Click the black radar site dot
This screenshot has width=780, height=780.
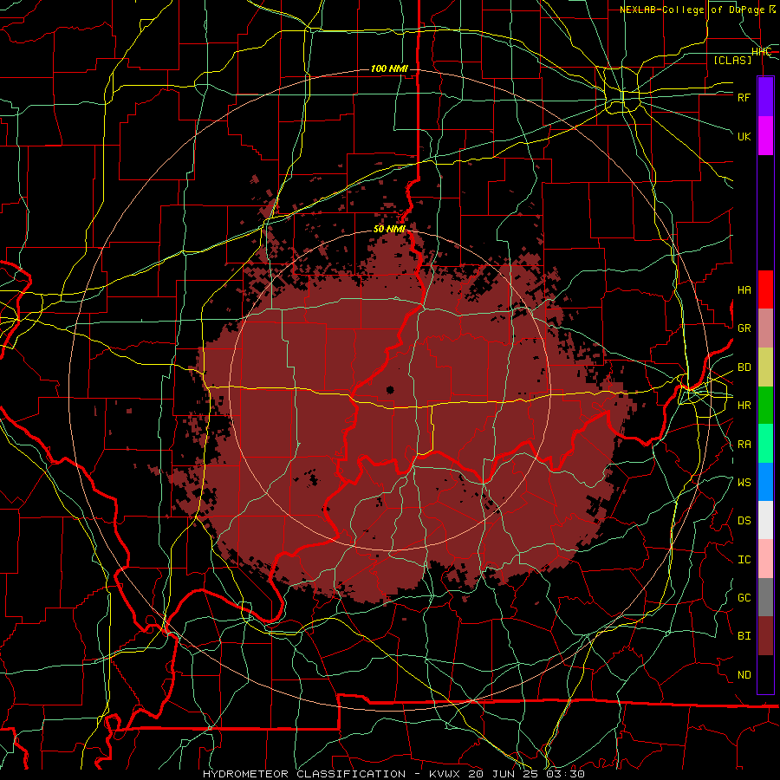(x=390, y=390)
